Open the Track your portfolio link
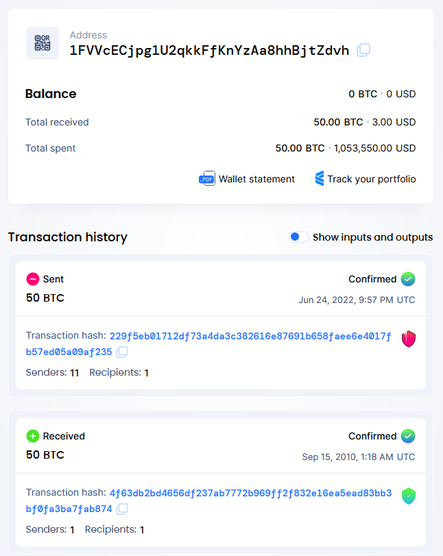Viewport: 443px width, 556px height. click(x=371, y=179)
